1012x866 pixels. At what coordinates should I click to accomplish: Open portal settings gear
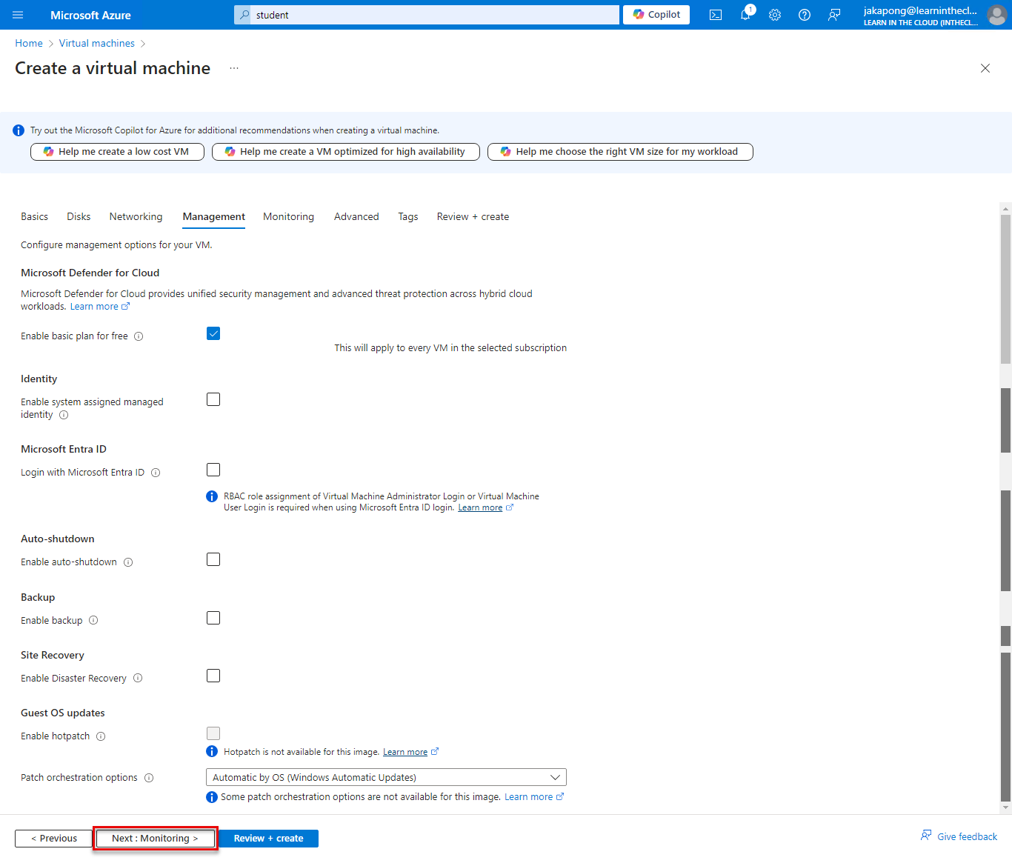(x=775, y=15)
